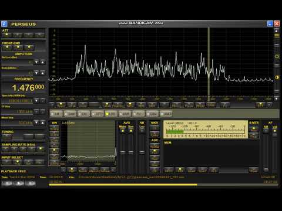The image size is (282, 211).
Task: Switch to AM demodulation mode
Action: [56, 114]
